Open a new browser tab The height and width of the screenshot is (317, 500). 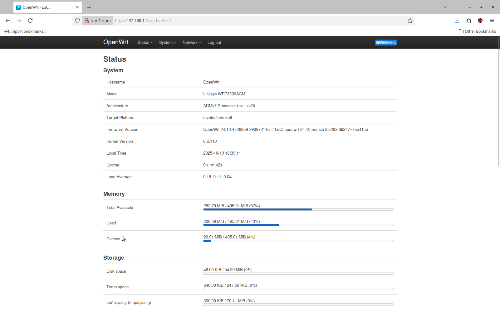tap(89, 7)
